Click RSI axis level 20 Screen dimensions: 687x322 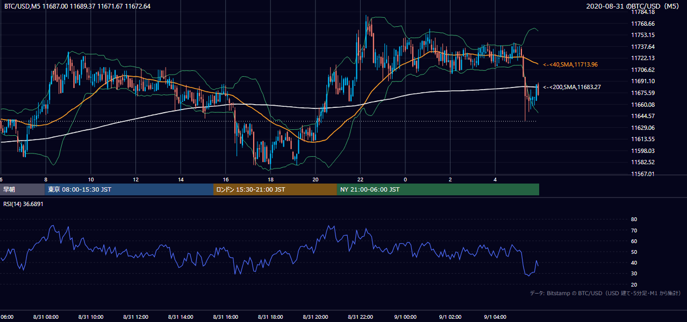coord(634,284)
